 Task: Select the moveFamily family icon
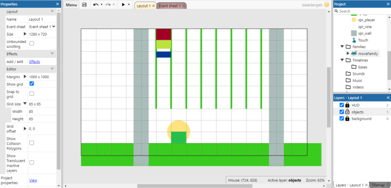tap(354, 53)
